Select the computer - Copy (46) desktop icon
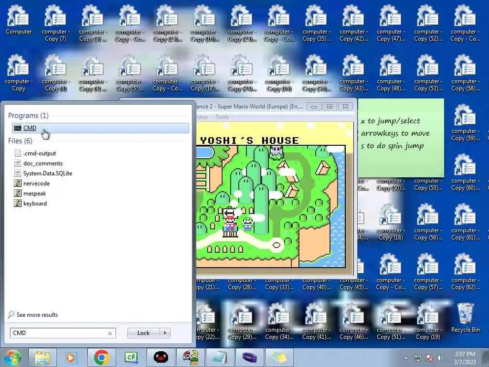Viewport: 489px width, 367px height. [x=354, y=321]
